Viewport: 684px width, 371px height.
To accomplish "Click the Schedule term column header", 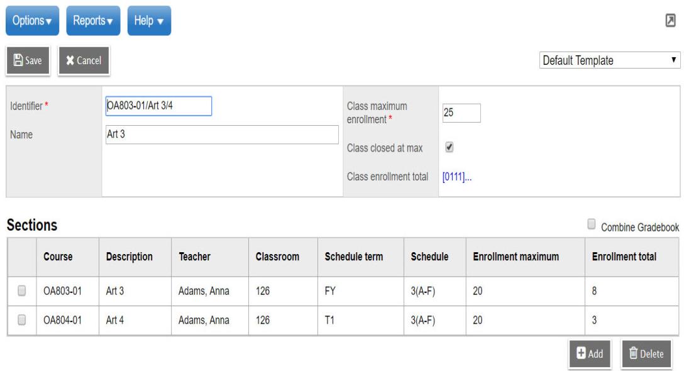I will pyautogui.click(x=353, y=257).
